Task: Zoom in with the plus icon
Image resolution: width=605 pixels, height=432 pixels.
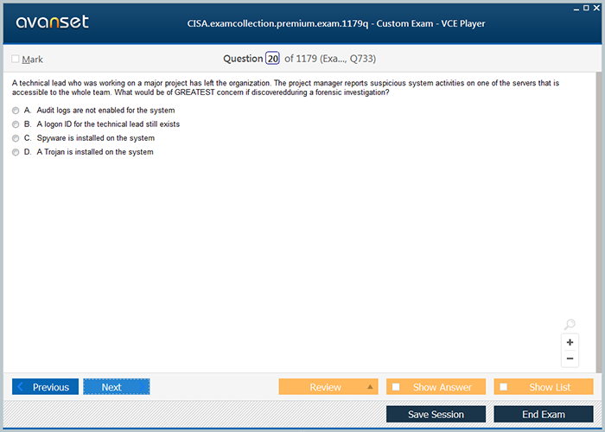Action: (x=570, y=342)
